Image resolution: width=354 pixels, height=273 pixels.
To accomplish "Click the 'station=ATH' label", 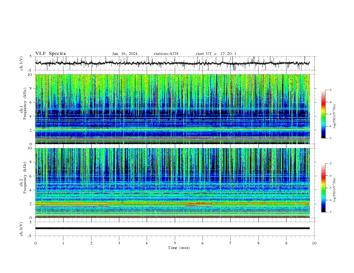I will [x=166, y=54].
